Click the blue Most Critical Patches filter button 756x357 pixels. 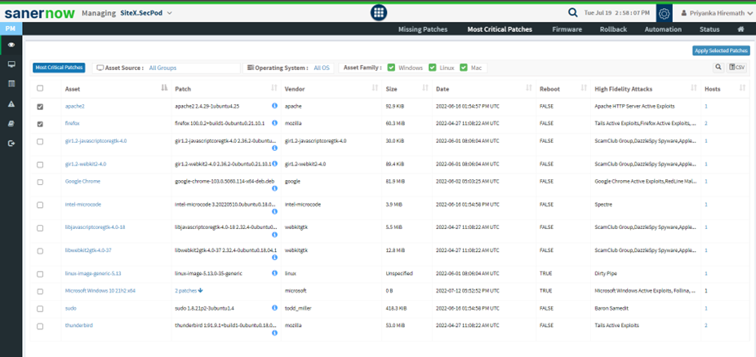pyautogui.click(x=59, y=68)
